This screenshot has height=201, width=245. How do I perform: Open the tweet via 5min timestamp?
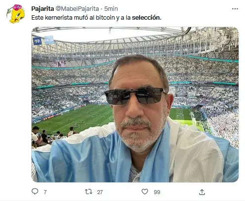click(x=111, y=9)
